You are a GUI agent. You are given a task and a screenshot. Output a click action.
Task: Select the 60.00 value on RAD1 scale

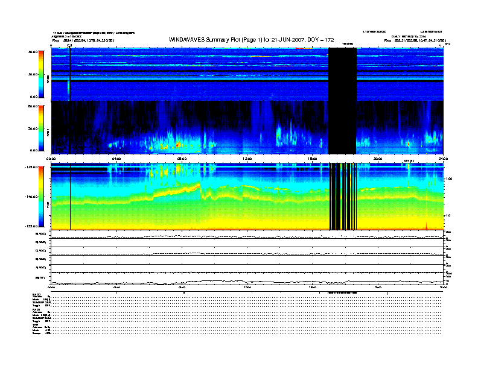pyautogui.click(x=33, y=106)
